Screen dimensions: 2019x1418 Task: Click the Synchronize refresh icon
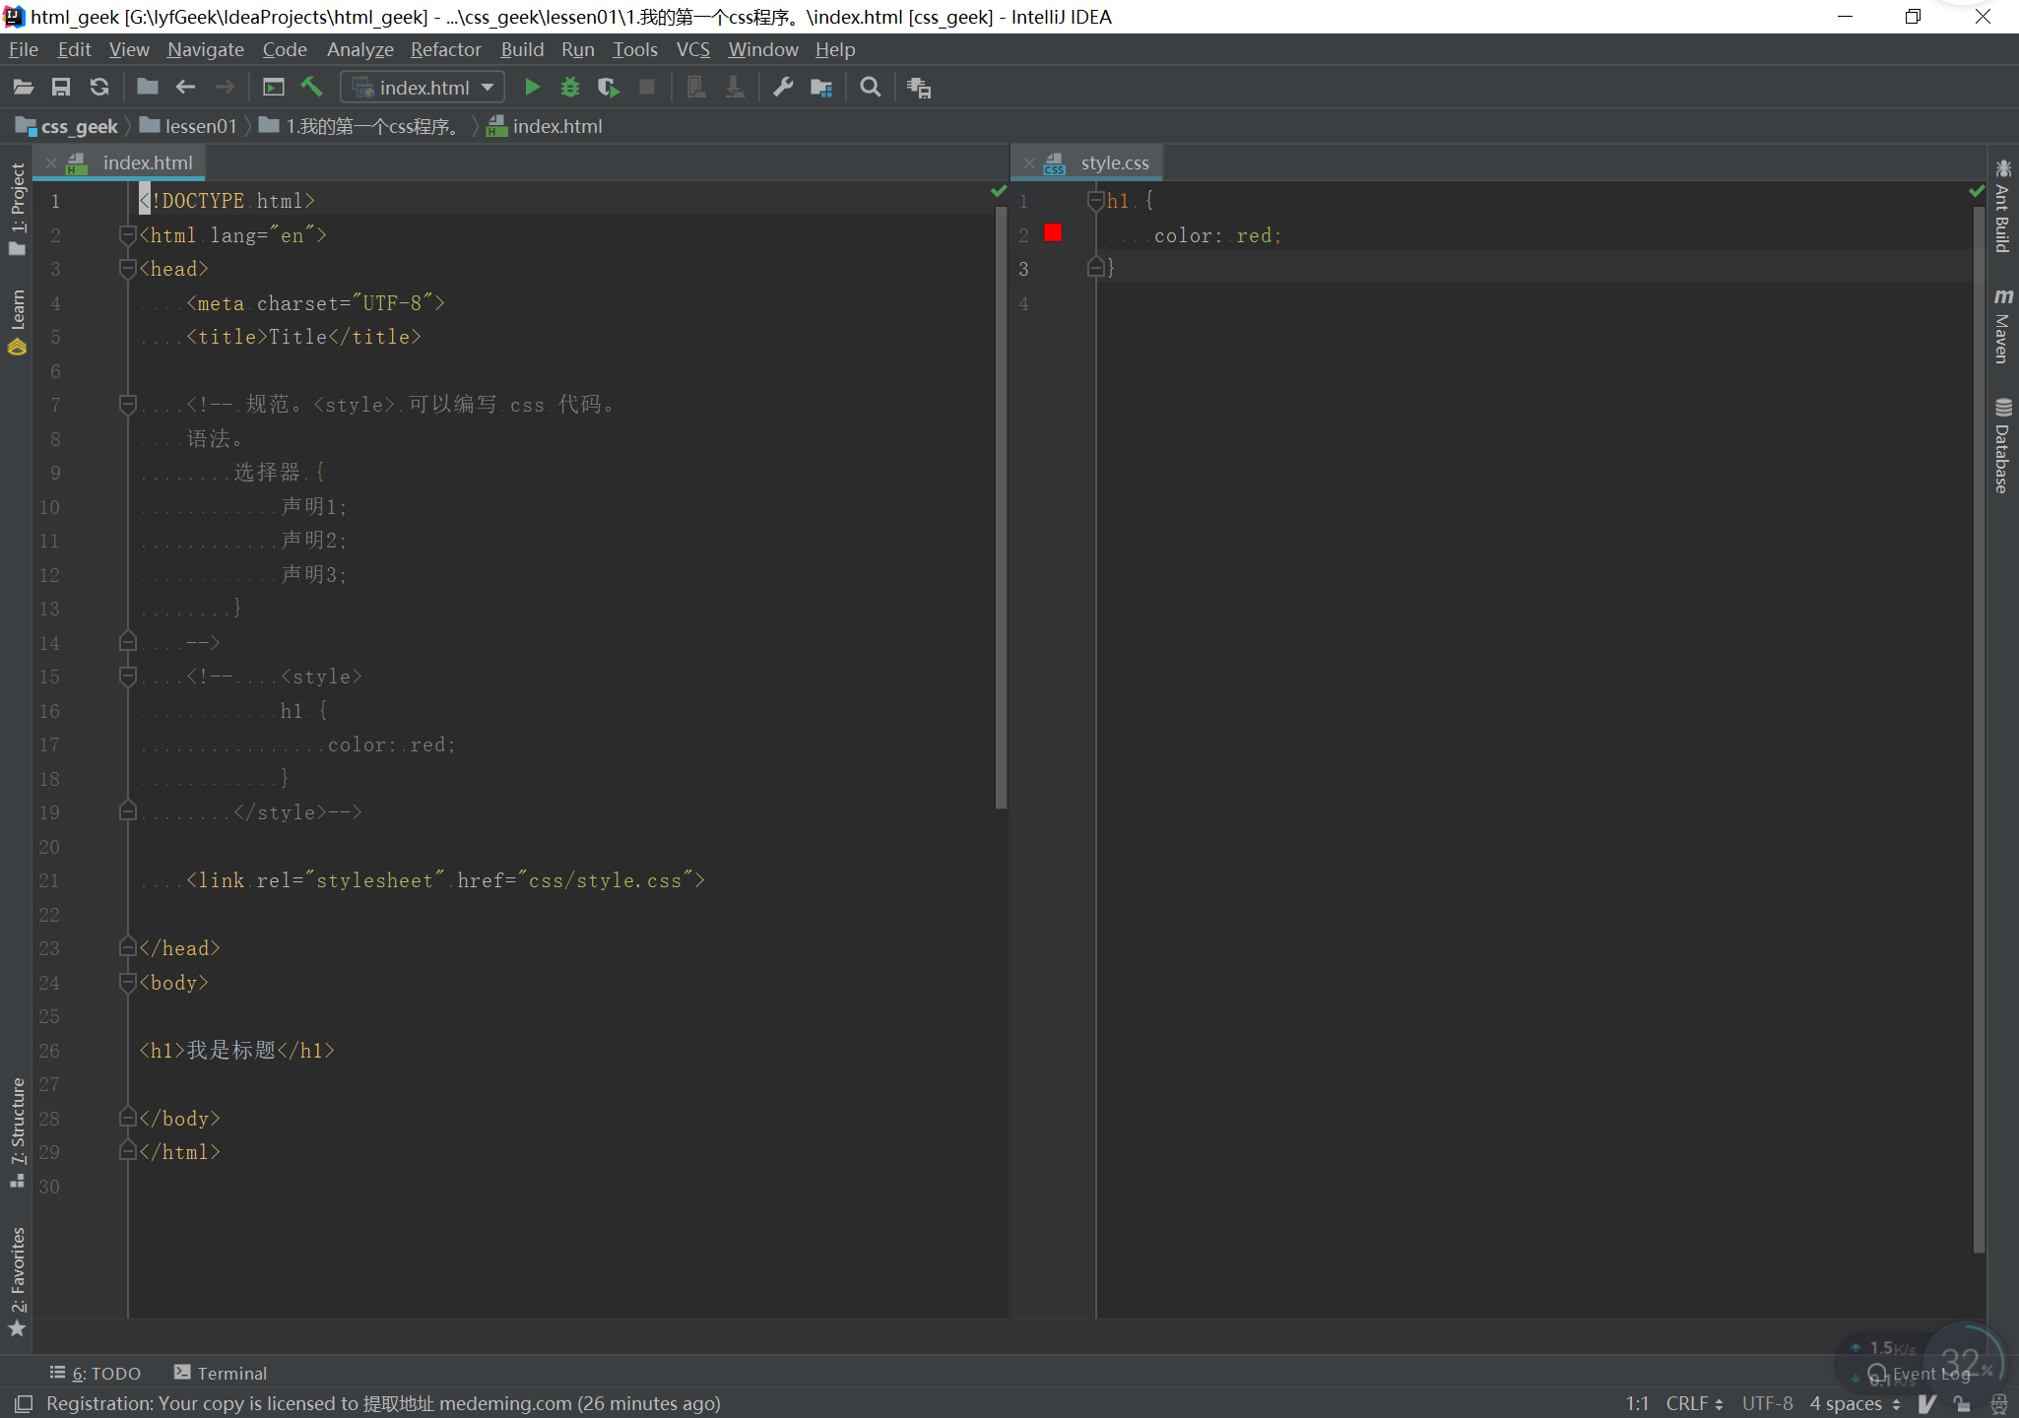pyautogui.click(x=99, y=88)
